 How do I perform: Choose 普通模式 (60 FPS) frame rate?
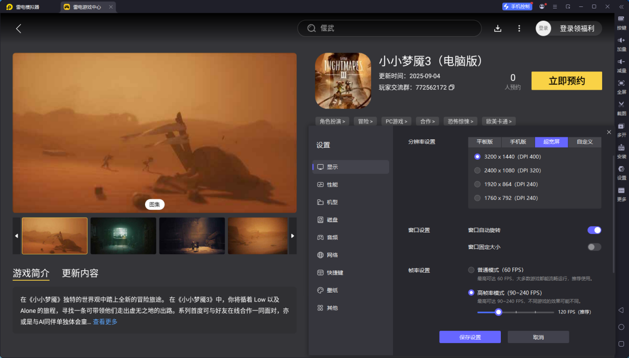click(471, 270)
